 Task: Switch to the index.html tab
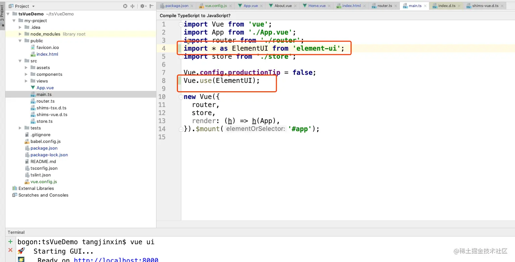tap(351, 6)
